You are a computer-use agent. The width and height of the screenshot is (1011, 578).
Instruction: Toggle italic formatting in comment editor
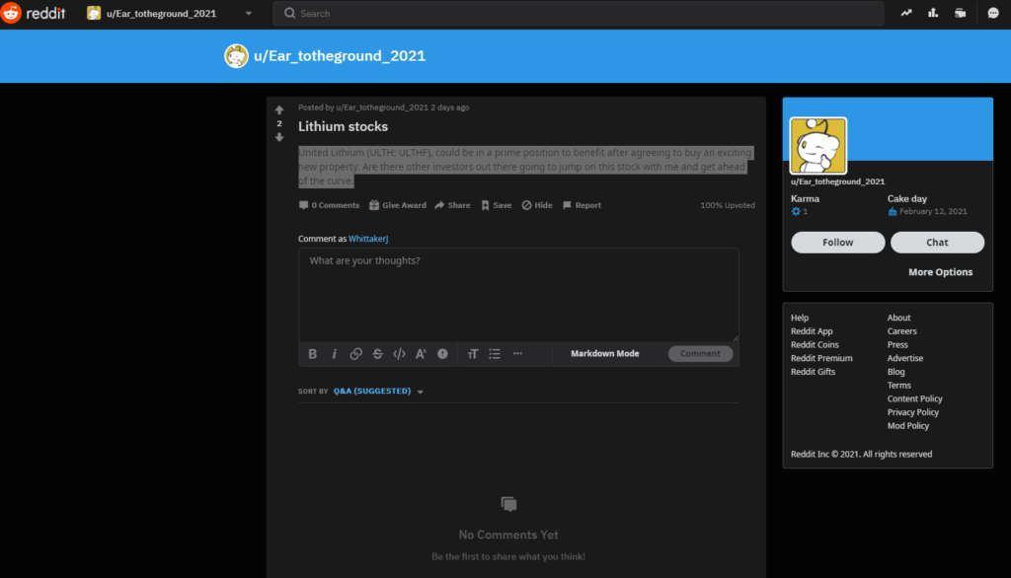pos(334,354)
